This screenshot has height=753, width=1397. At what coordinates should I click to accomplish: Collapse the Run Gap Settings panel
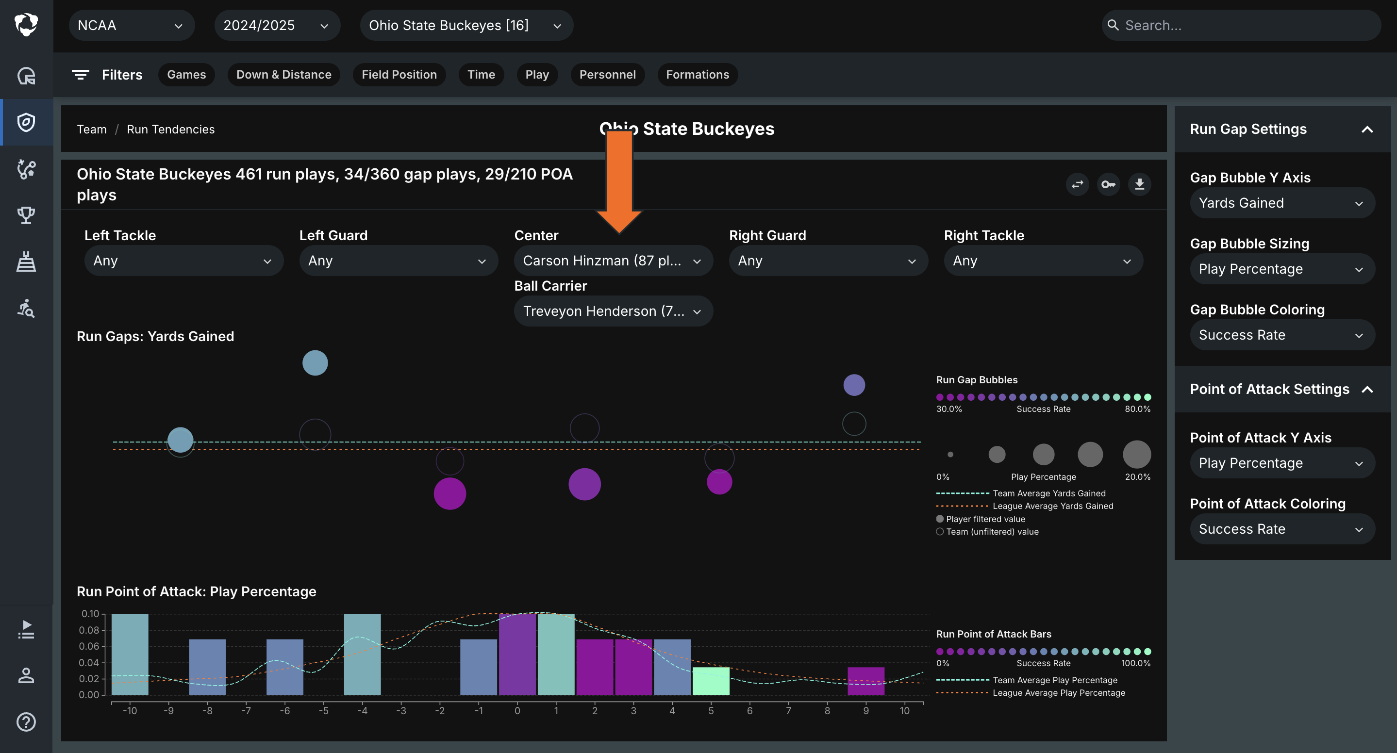pos(1367,129)
